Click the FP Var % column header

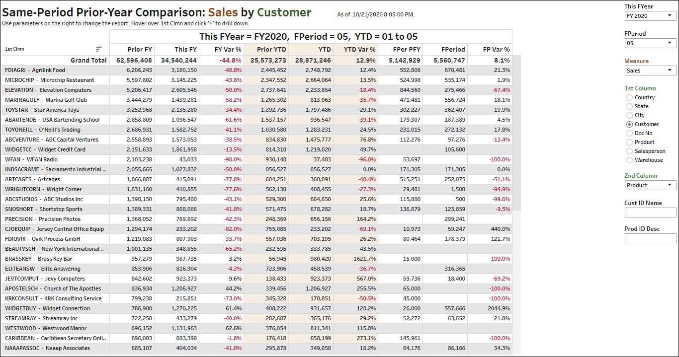496,49
